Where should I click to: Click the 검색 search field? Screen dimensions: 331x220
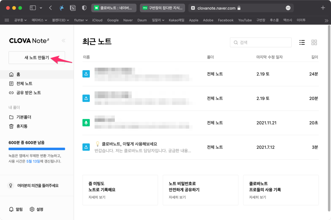261,42
